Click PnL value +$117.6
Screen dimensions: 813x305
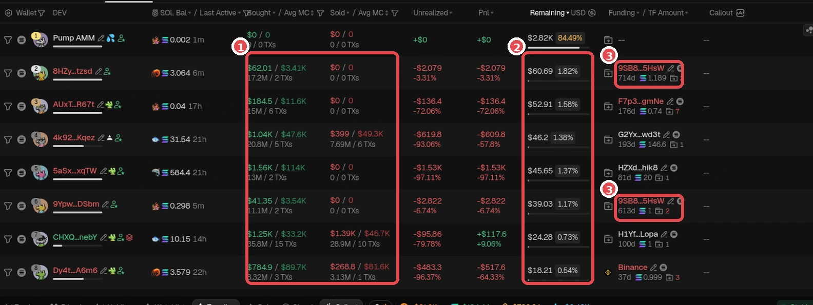click(x=492, y=234)
